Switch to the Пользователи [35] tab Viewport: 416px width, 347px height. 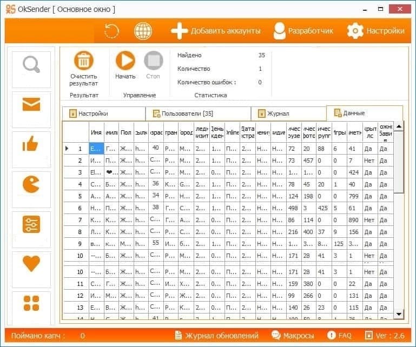coord(198,114)
